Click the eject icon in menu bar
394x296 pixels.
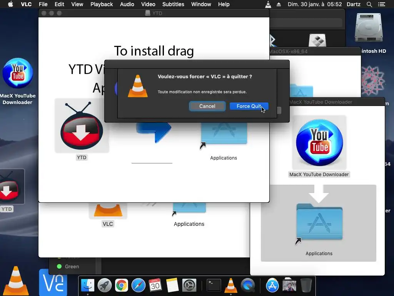pyautogui.click(x=279, y=4)
